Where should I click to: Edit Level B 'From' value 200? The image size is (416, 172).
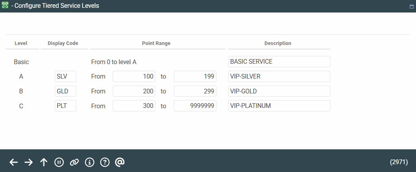pos(134,91)
